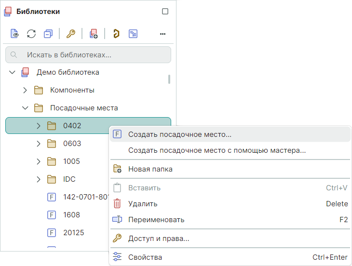Expand the Компоненты folder
The width and height of the screenshot is (352, 266).
pyautogui.click(x=26, y=90)
